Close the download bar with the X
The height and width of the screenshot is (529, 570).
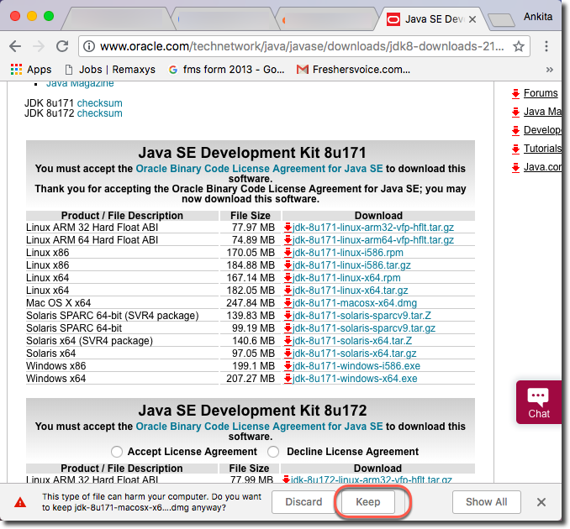coord(541,502)
